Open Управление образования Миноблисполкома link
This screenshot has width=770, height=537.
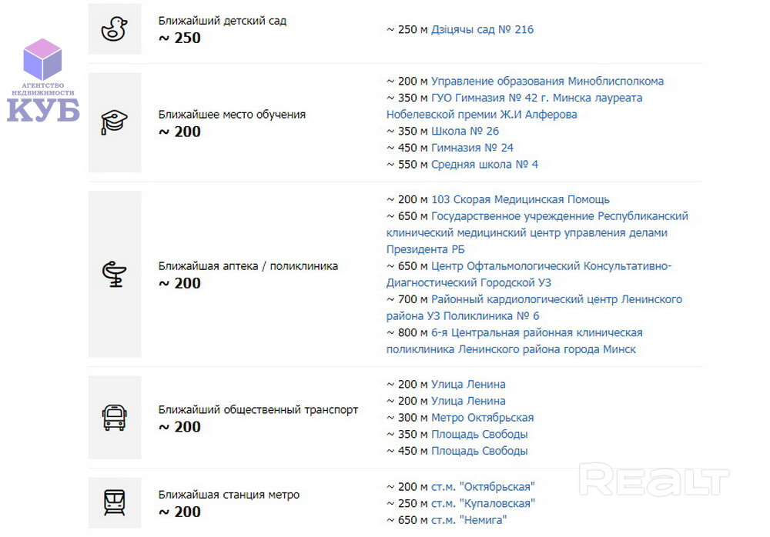click(x=547, y=82)
